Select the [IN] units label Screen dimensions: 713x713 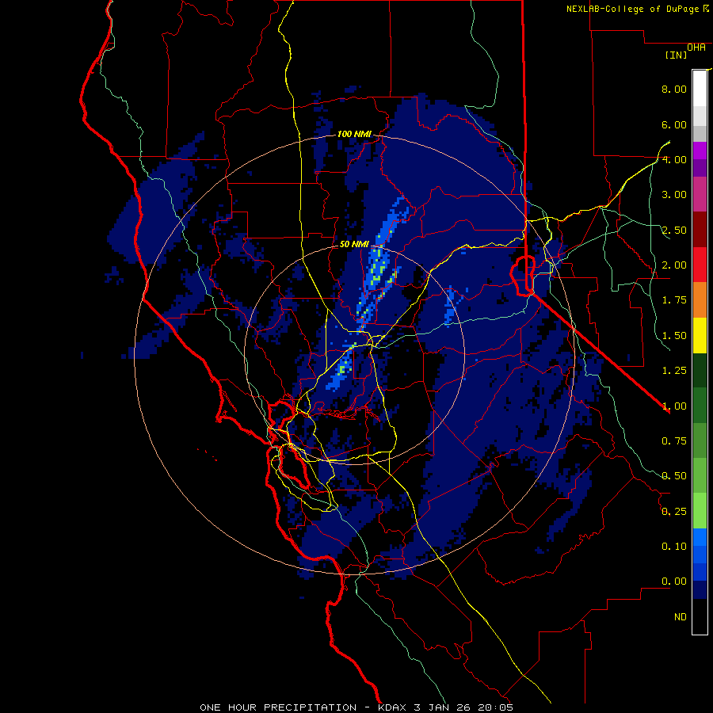677,55
